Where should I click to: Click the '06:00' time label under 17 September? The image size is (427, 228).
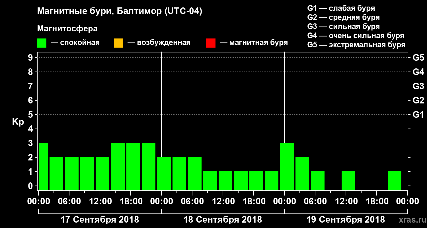69,201
